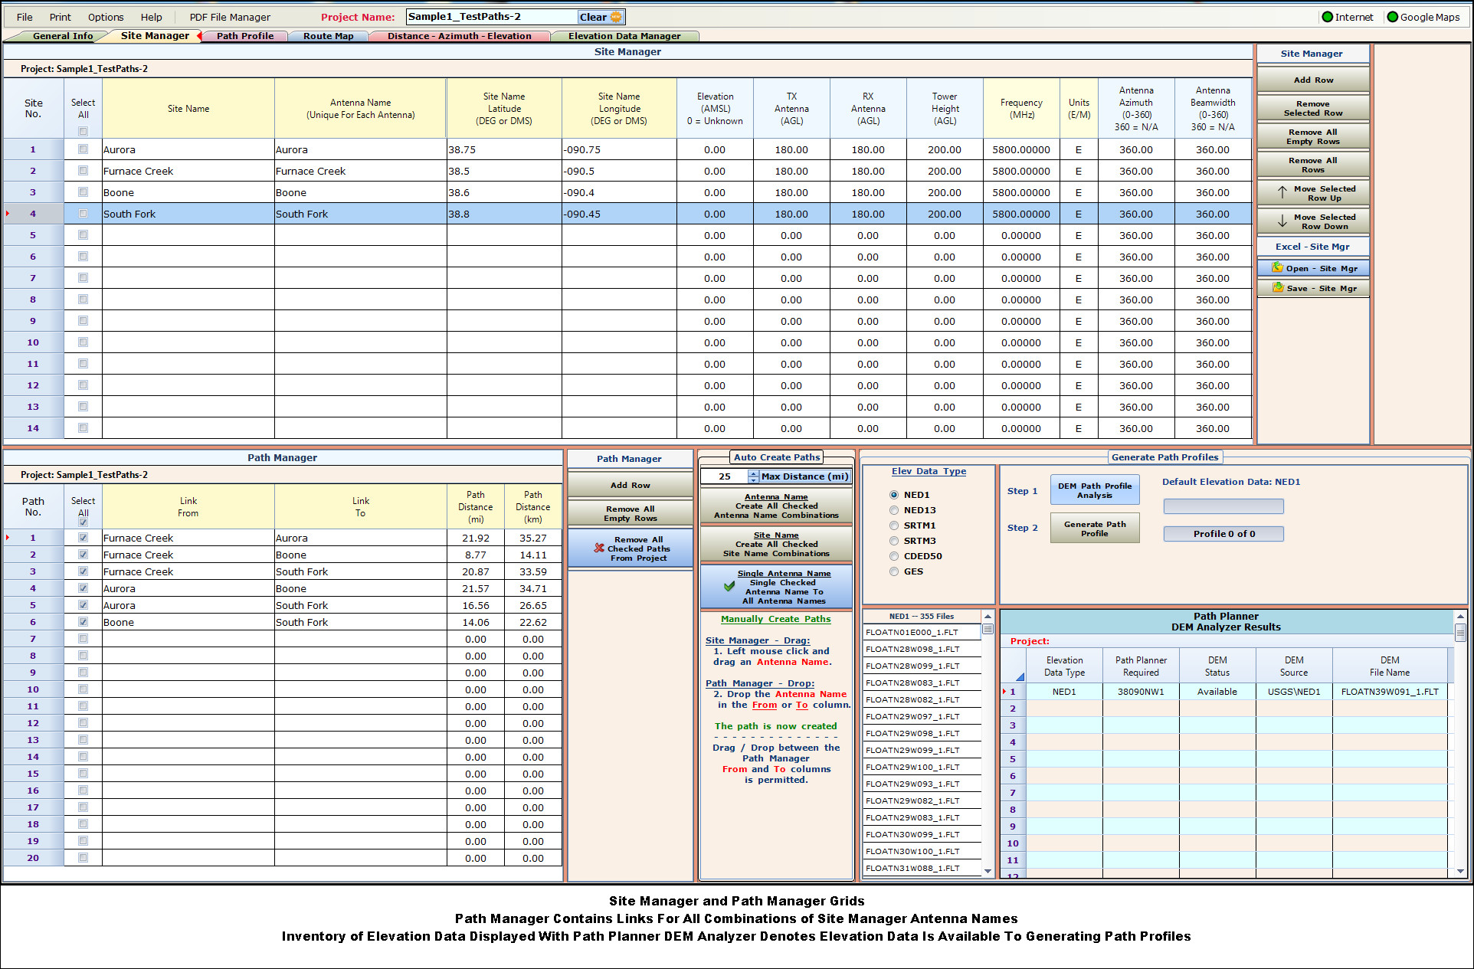
Task: Click the Project Name input field
Action: point(490,17)
